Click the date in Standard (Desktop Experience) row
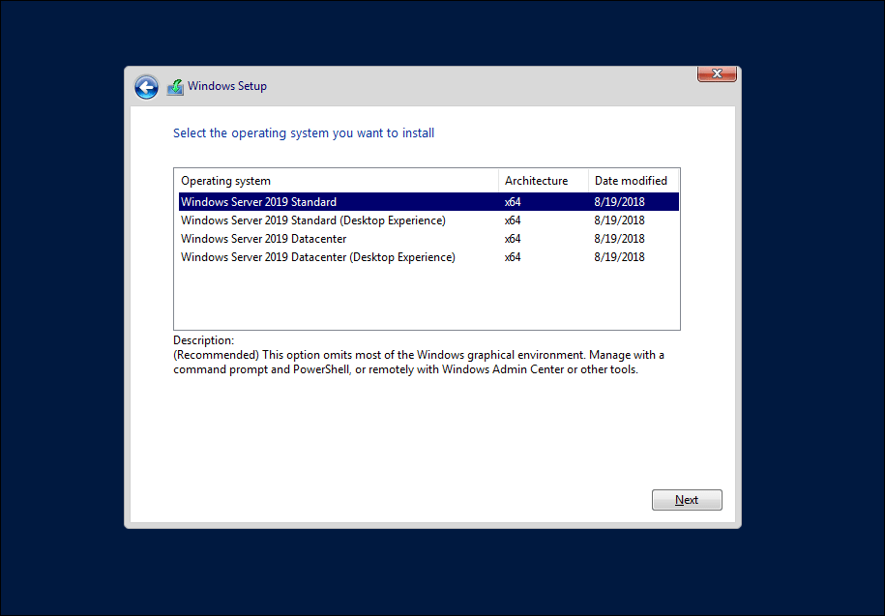885x616 pixels. click(x=619, y=220)
